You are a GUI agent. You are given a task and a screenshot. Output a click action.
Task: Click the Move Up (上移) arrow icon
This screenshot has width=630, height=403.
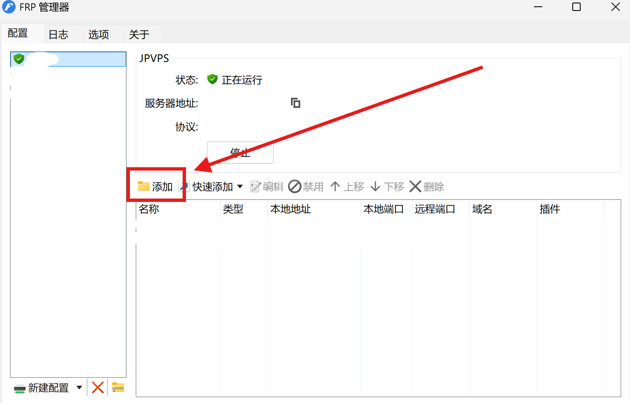[x=335, y=186]
